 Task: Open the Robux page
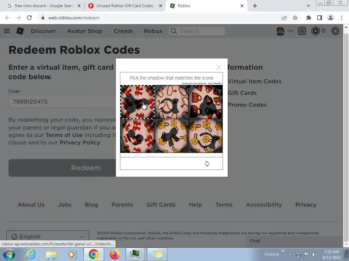point(153,31)
